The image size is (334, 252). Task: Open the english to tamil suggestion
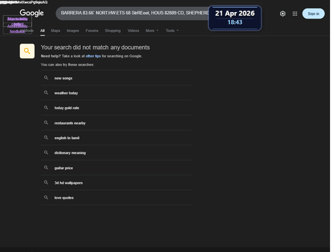[x=116, y=138]
